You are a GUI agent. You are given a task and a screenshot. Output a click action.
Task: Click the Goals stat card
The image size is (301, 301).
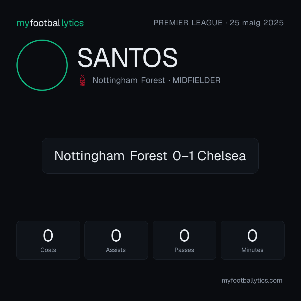[x=48, y=240]
